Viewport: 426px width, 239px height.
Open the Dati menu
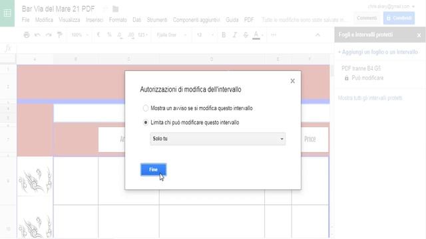(x=137, y=20)
